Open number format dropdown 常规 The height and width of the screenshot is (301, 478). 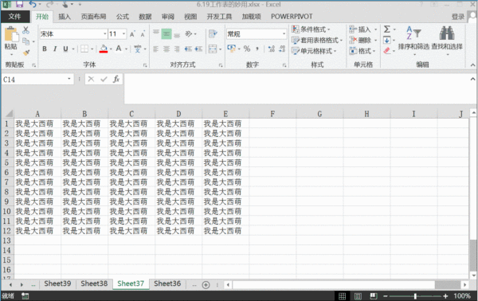[x=284, y=34]
